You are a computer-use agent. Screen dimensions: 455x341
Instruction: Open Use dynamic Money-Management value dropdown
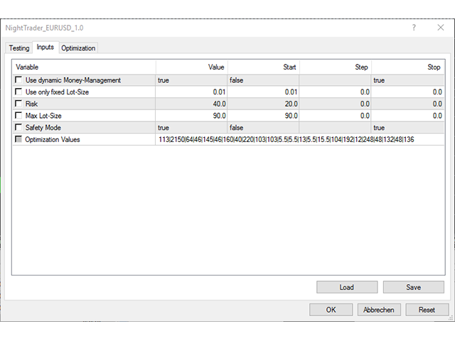(191, 80)
